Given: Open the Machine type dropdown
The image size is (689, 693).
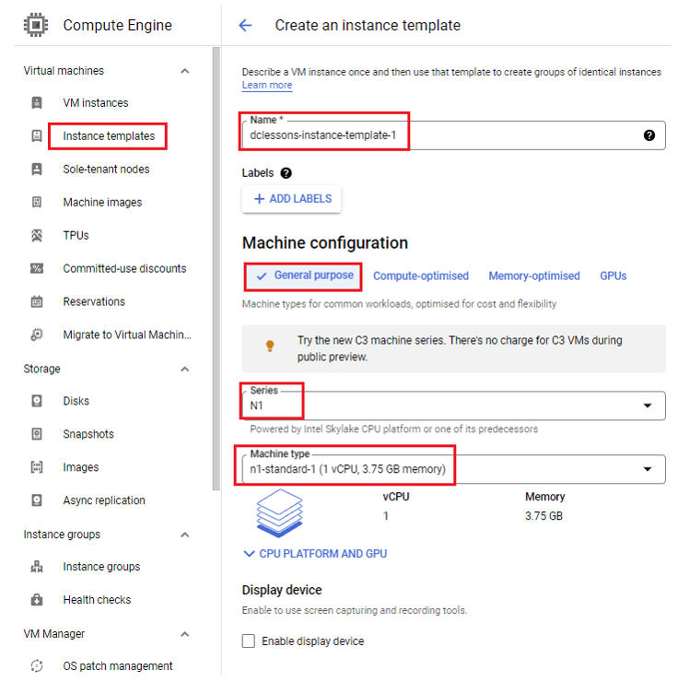Looking at the screenshot, I should point(453,469).
